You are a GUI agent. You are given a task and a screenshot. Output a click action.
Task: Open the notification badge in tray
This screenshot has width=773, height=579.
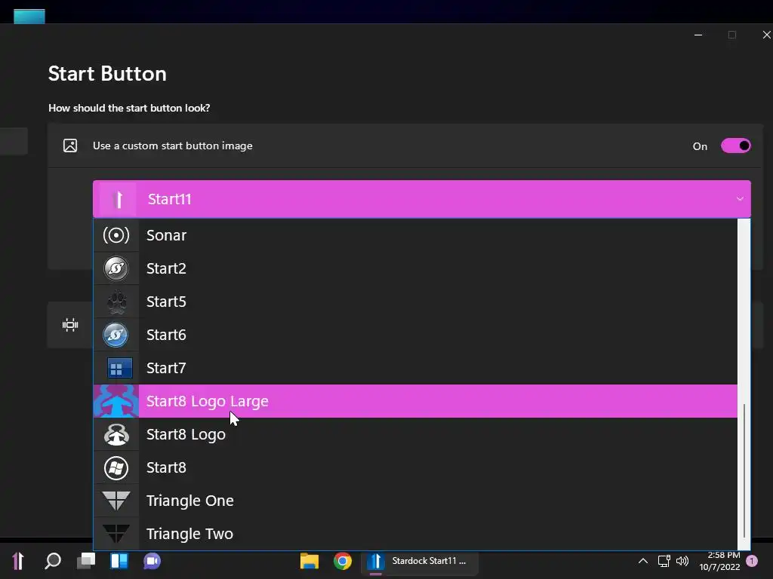pos(752,561)
